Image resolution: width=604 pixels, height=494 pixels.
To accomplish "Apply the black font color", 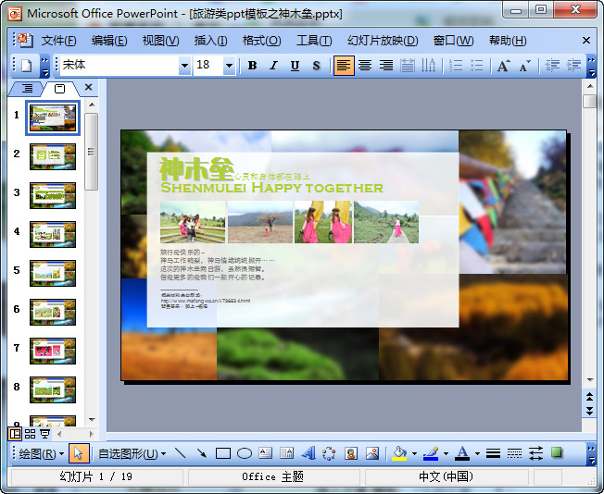I will coord(462,453).
